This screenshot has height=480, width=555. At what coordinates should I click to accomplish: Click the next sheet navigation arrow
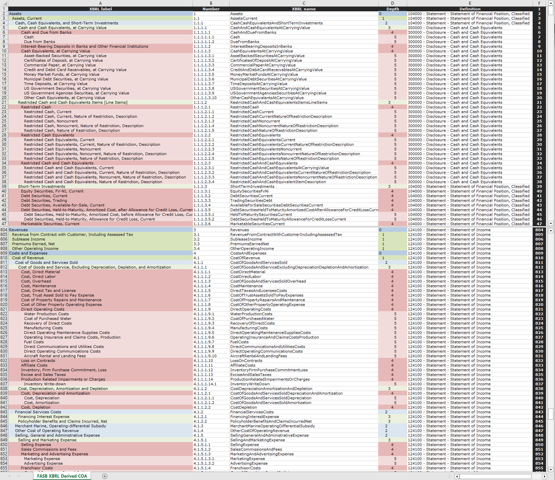(19, 476)
